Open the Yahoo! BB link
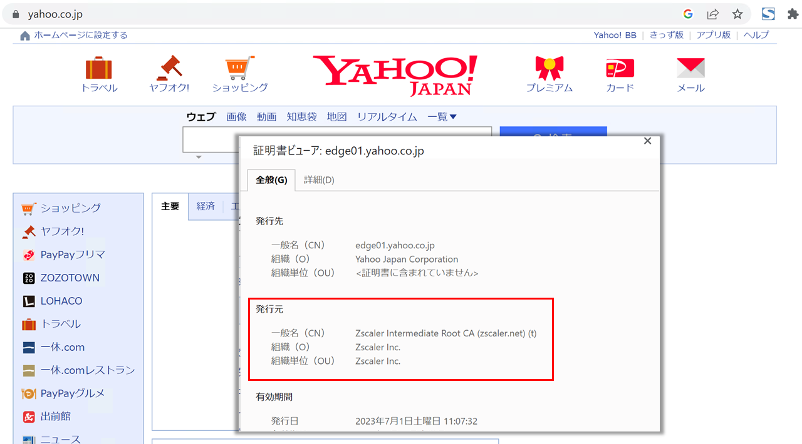 click(615, 36)
